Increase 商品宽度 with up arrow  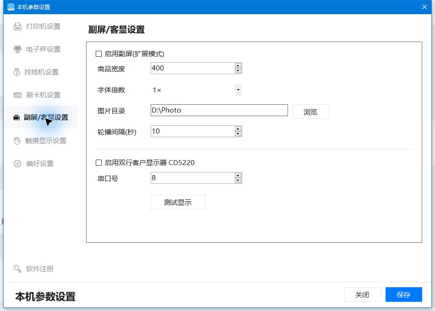(238, 66)
